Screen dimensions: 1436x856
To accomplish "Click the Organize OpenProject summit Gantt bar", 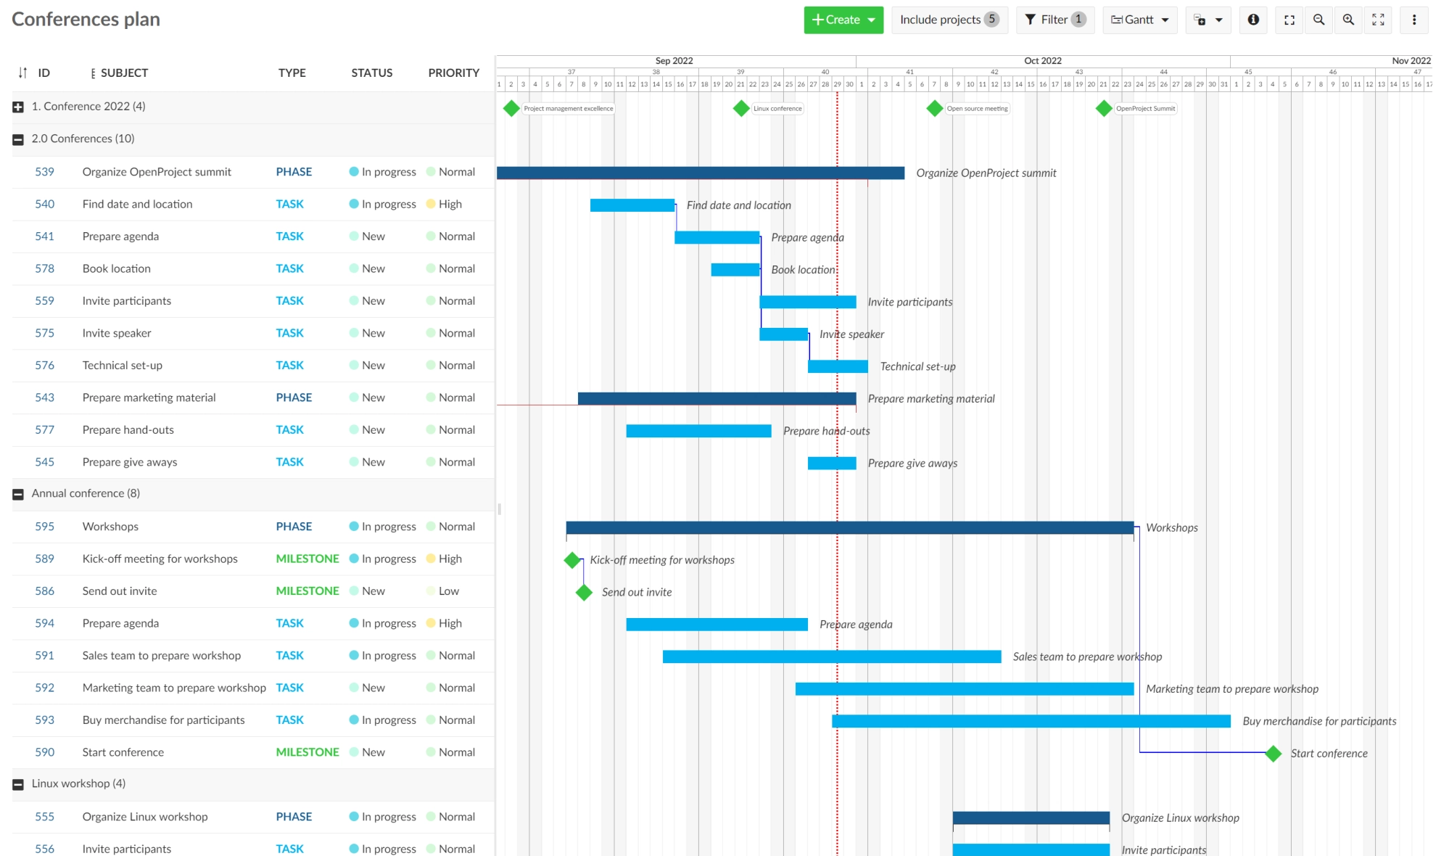I will pos(701,173).
